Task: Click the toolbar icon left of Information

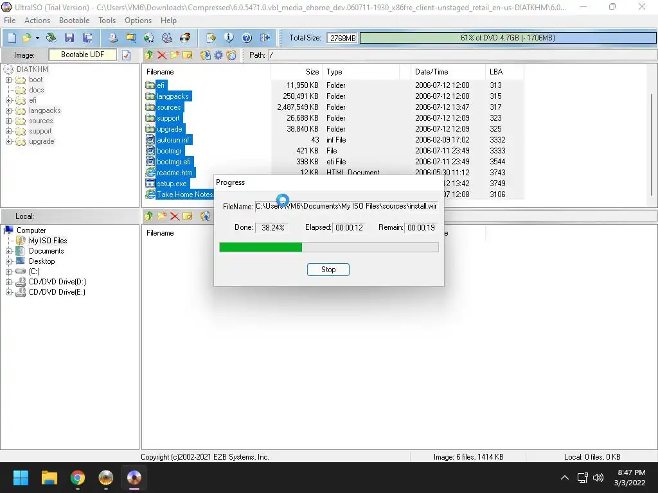Action: pyautogui.click(x=211, y=38)
